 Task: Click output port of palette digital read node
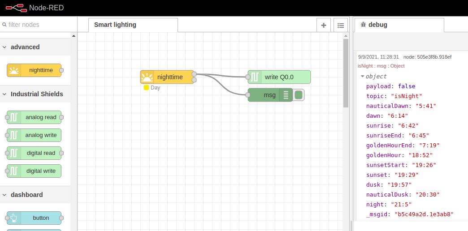(61, 153)
